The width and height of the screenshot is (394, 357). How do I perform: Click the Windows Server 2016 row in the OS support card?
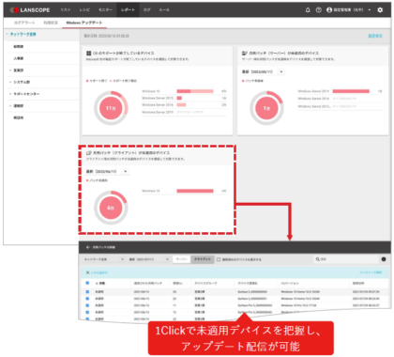coord(184,105)
